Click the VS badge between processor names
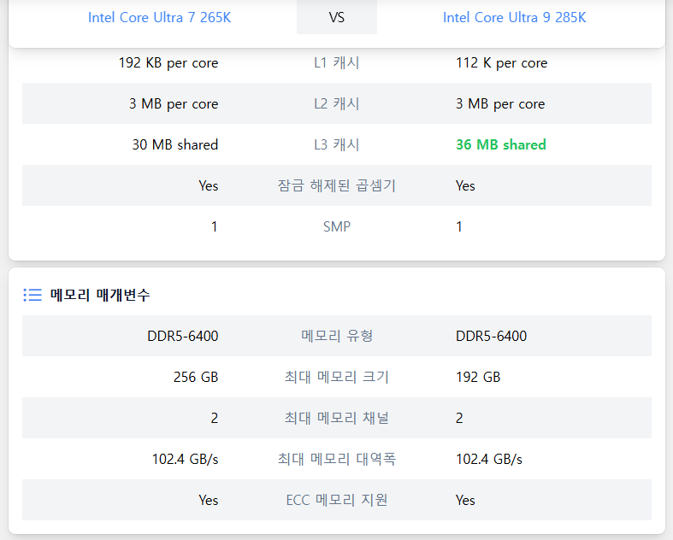Image resolution: width=673 pixels, height=540 pixels. click(x=337, y=17)
